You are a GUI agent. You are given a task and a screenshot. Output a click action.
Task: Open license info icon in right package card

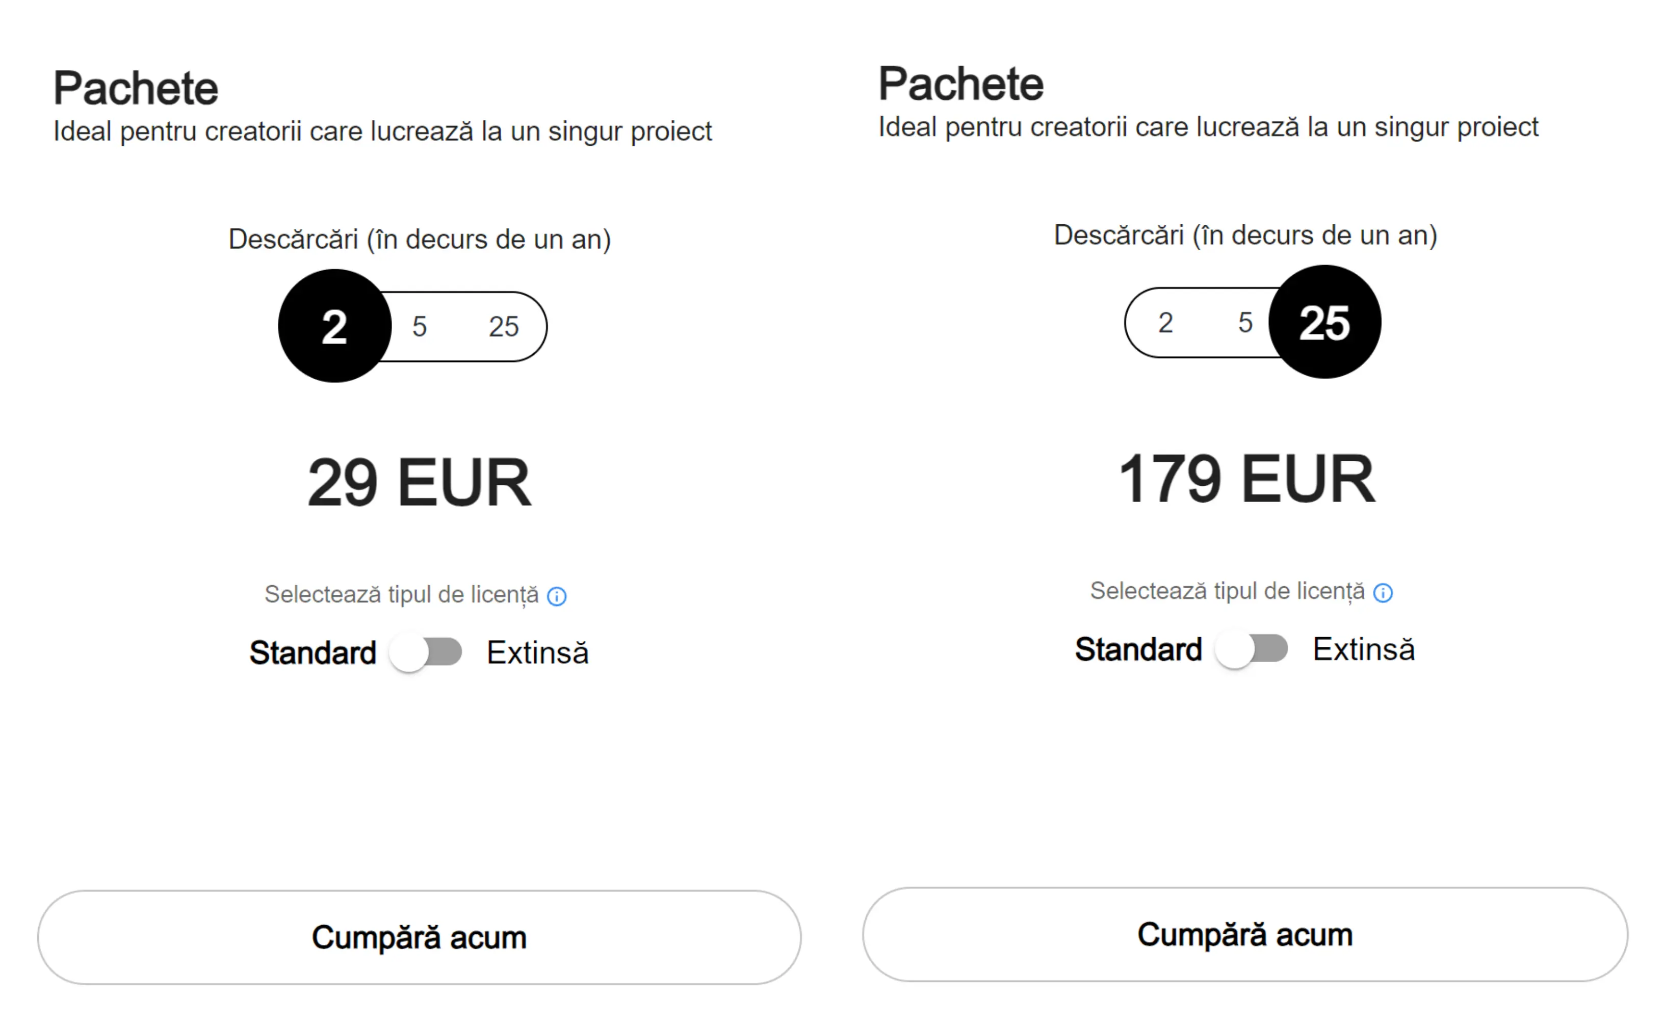tap(1382, 593)
